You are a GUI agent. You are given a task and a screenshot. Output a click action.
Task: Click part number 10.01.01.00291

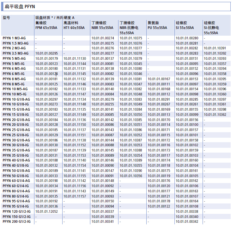pos(159,100)
